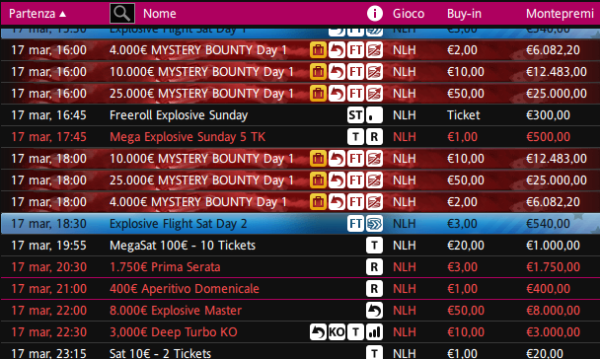Click the 17 mar, 16:45 start time
This screenshot has width=600, height=359.
tap(48, 115)
